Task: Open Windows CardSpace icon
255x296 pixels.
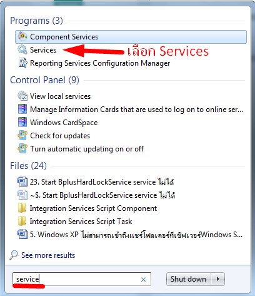Action: [x=22, y=123]
